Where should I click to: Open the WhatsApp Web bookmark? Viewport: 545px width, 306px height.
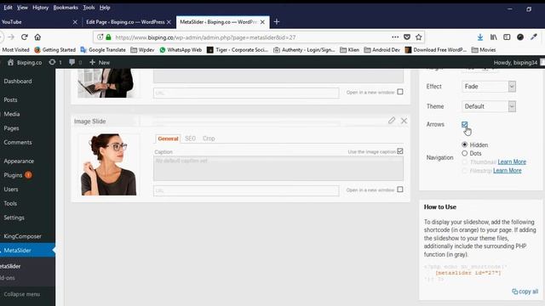click(181, 50)
